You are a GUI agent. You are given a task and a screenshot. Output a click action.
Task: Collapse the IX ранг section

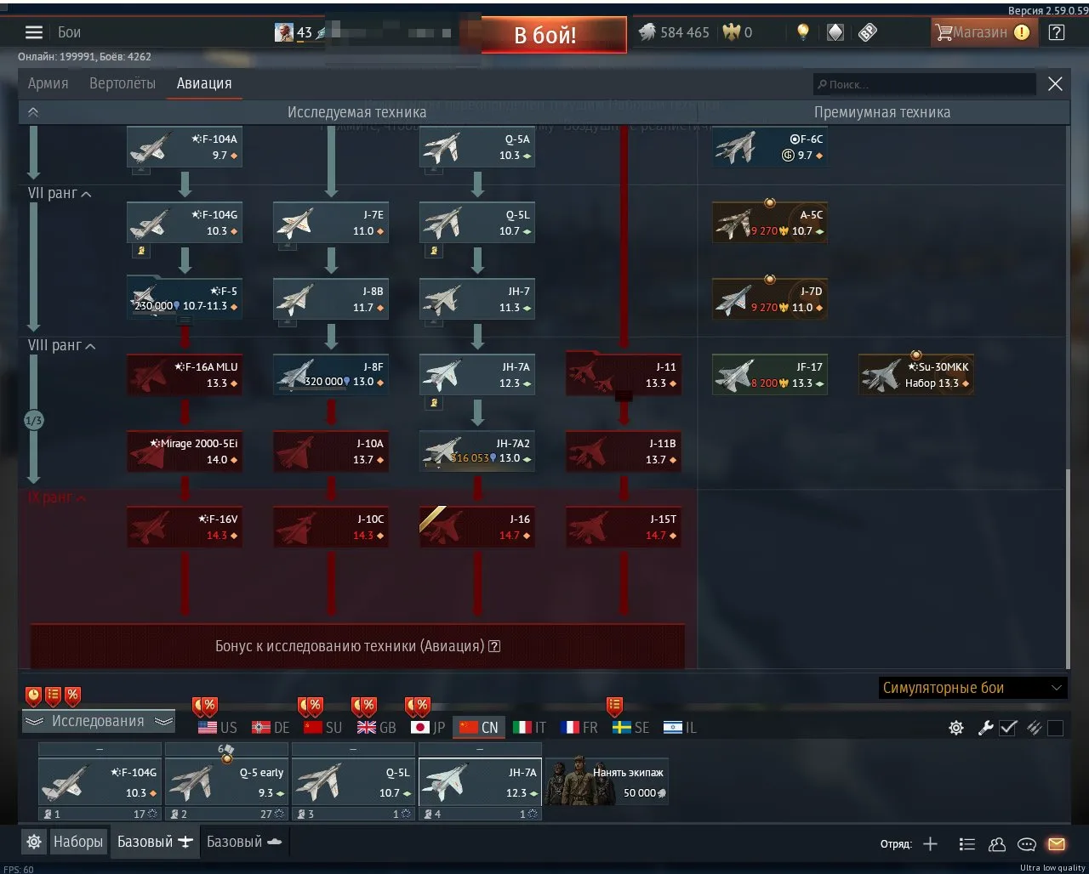pyautogui.click(x=57, y=497)
